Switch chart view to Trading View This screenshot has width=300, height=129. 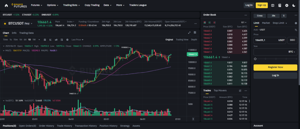pos(182,40)
